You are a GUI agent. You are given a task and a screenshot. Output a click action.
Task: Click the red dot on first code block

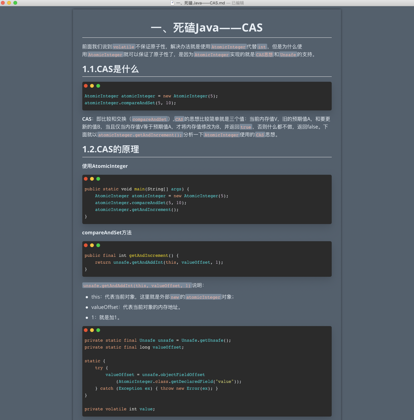pos(85,85)
